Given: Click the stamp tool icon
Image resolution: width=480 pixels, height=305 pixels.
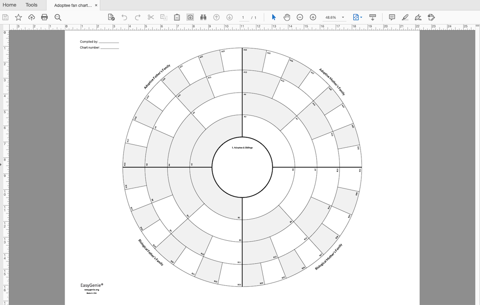Looking at the screenshot, I should tap(432, 17).
